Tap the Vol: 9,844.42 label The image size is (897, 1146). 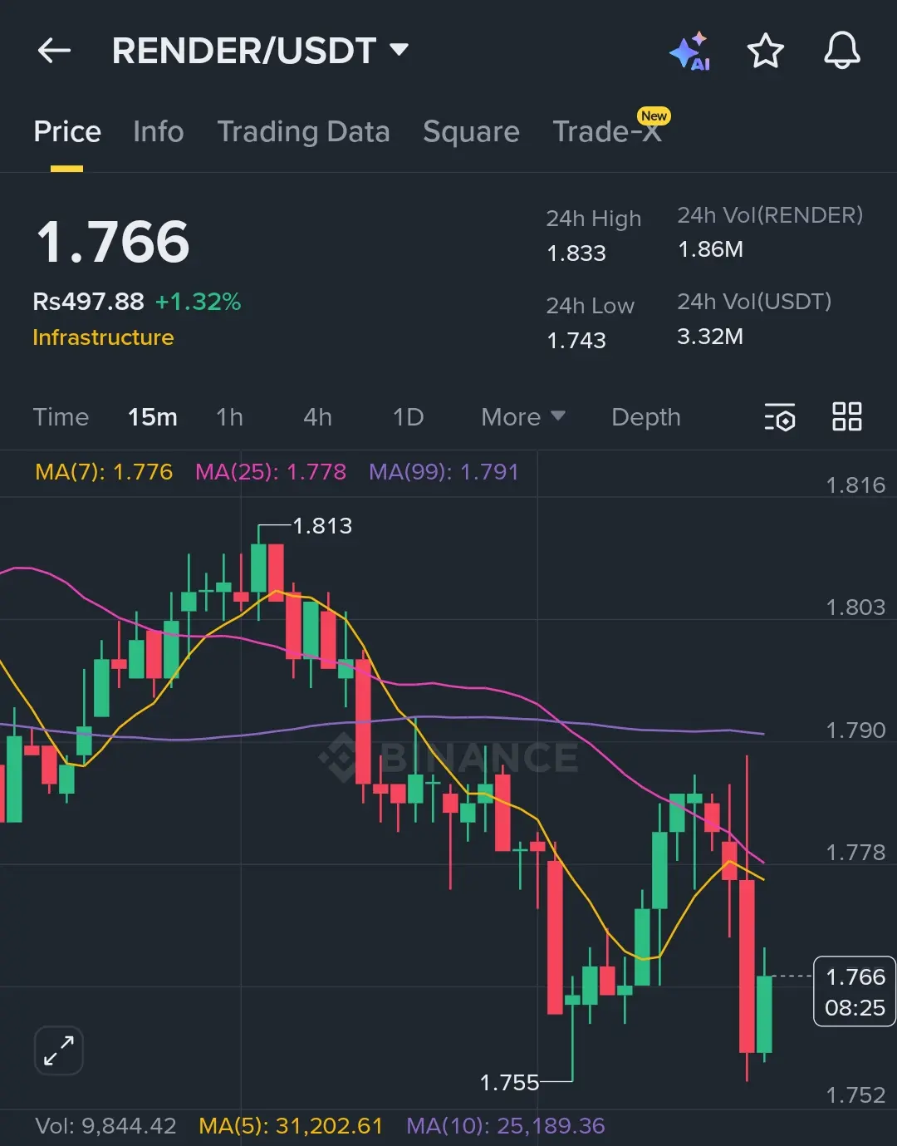[x=105, y=1126]
